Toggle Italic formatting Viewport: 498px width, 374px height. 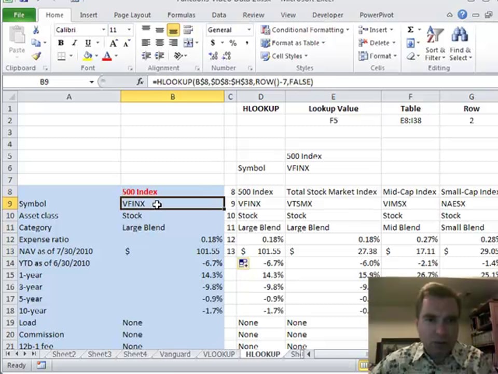(x=74, y=43)
